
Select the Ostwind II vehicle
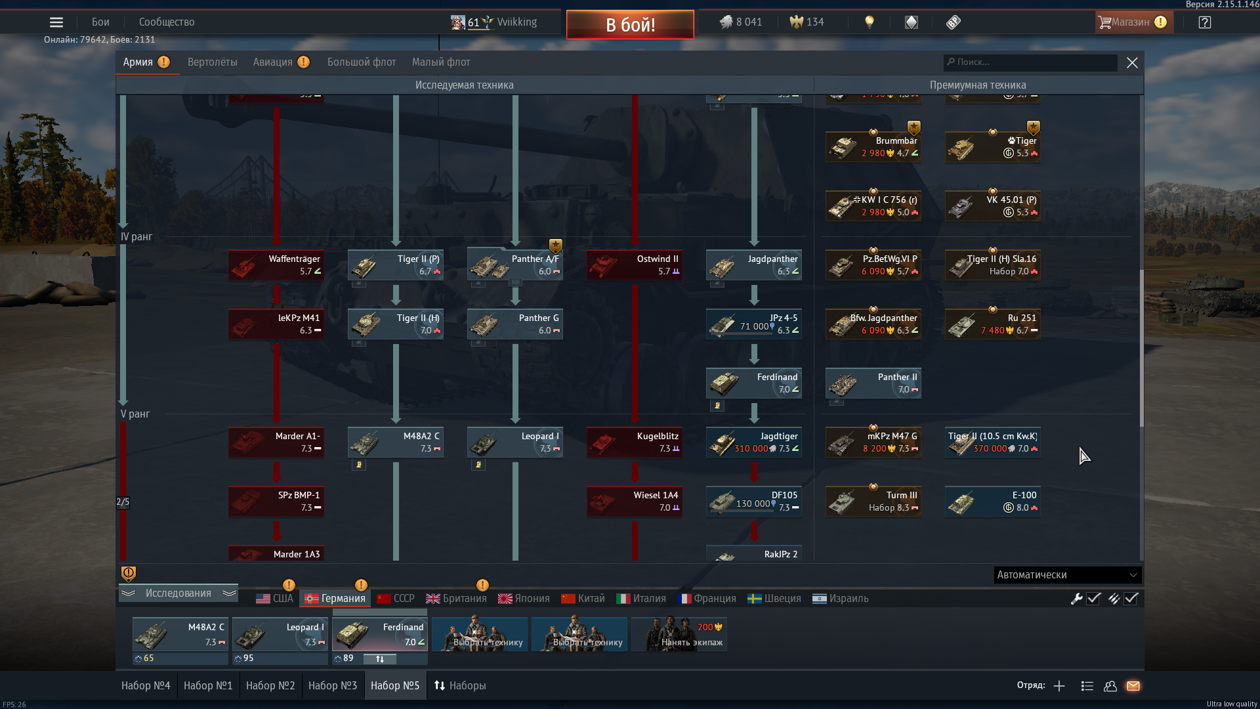coord(635,265)
